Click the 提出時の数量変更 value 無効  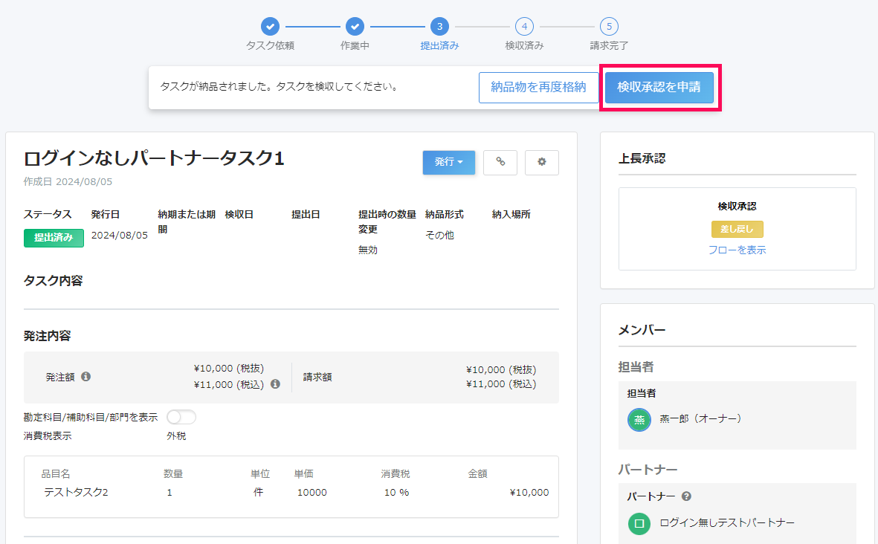368,250
